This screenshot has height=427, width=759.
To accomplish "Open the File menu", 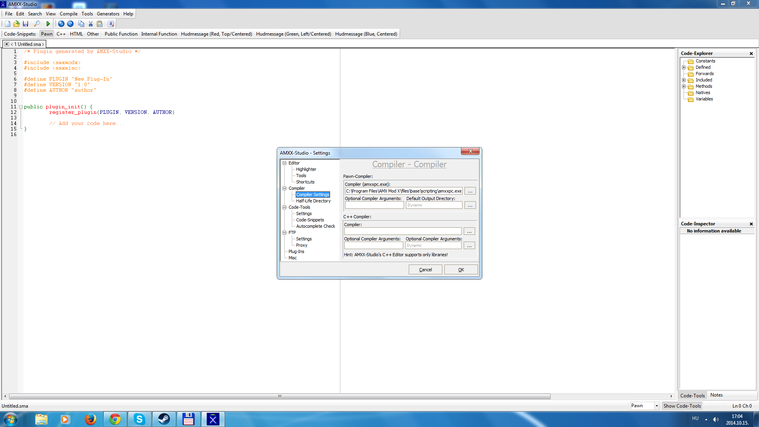I will coord(9,14).
